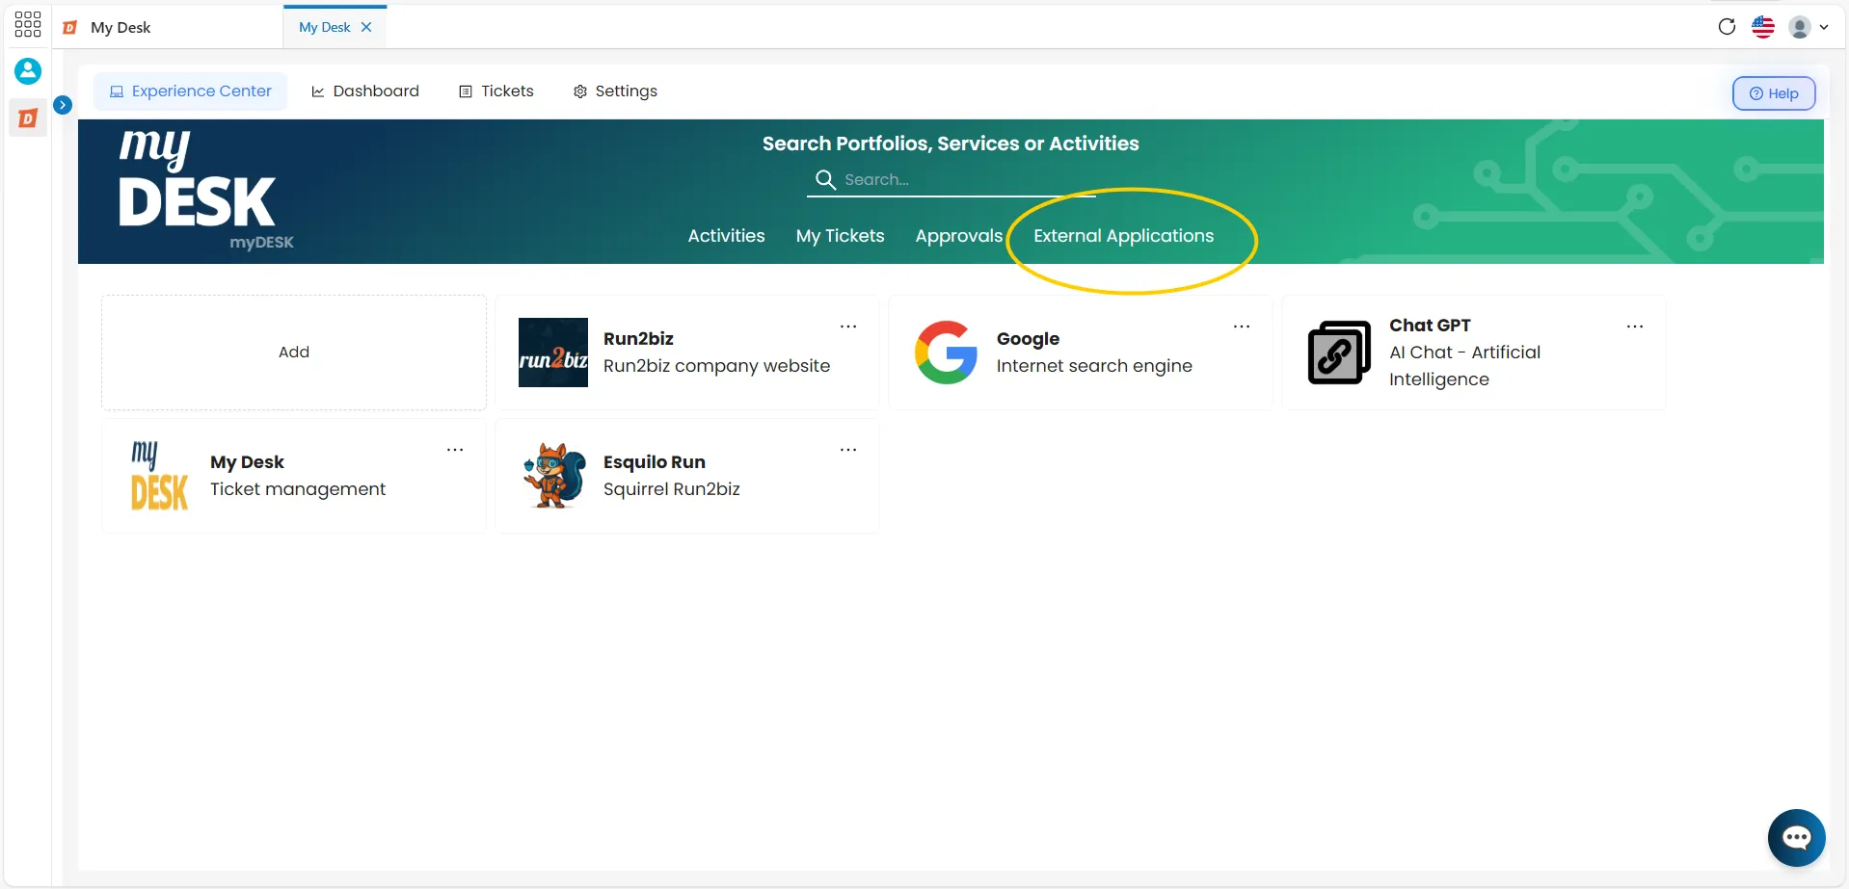Viewport: 1849px width, 889px height.
Task: Click the My Desk title in top bar
Action: point(121,28)
